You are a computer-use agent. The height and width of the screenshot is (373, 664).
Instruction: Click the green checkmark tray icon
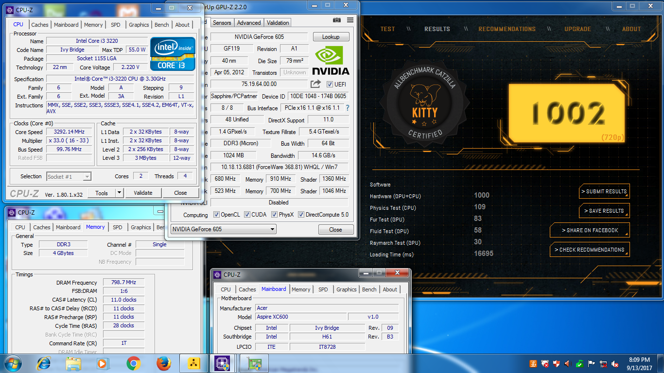coord(580,364)
